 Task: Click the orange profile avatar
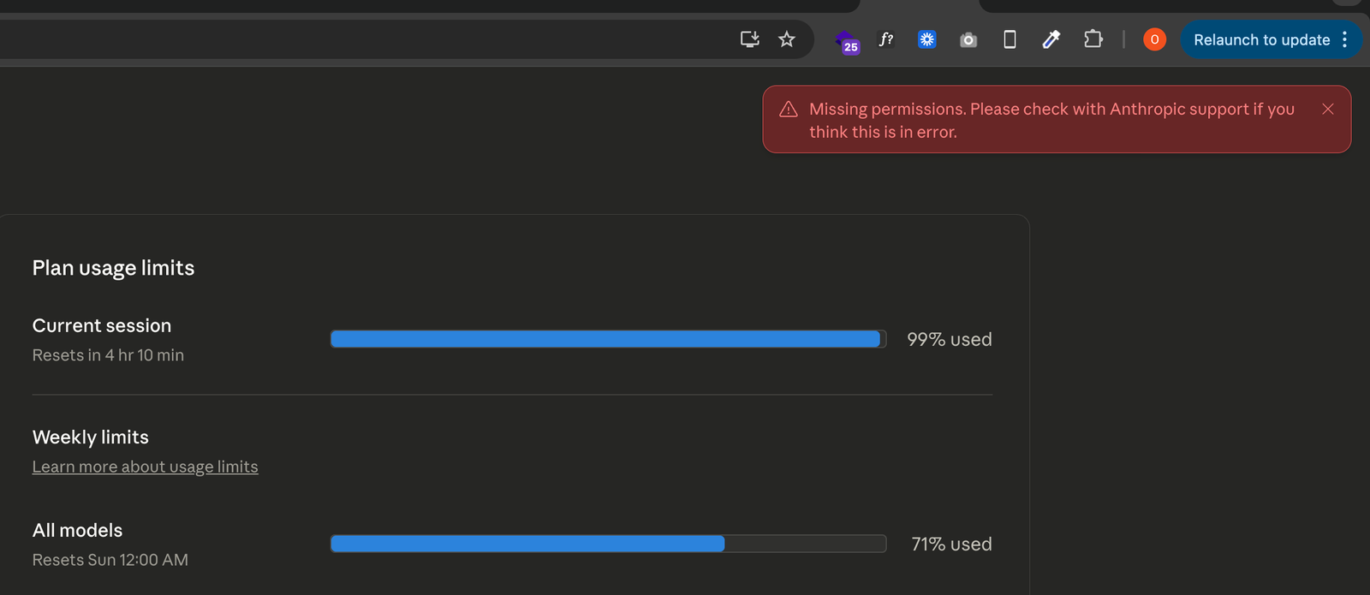1154,39
